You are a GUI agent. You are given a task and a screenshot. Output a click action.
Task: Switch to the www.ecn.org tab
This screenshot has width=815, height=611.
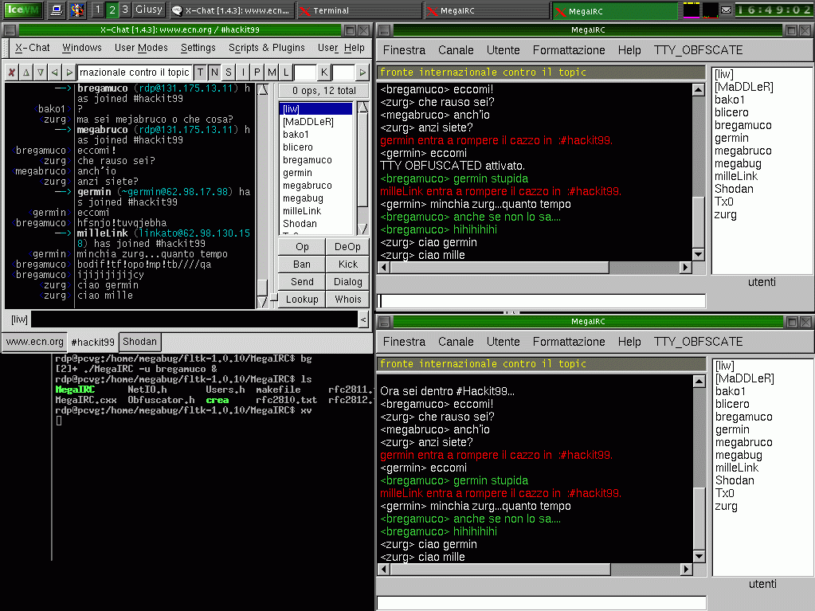click(34, 342)
